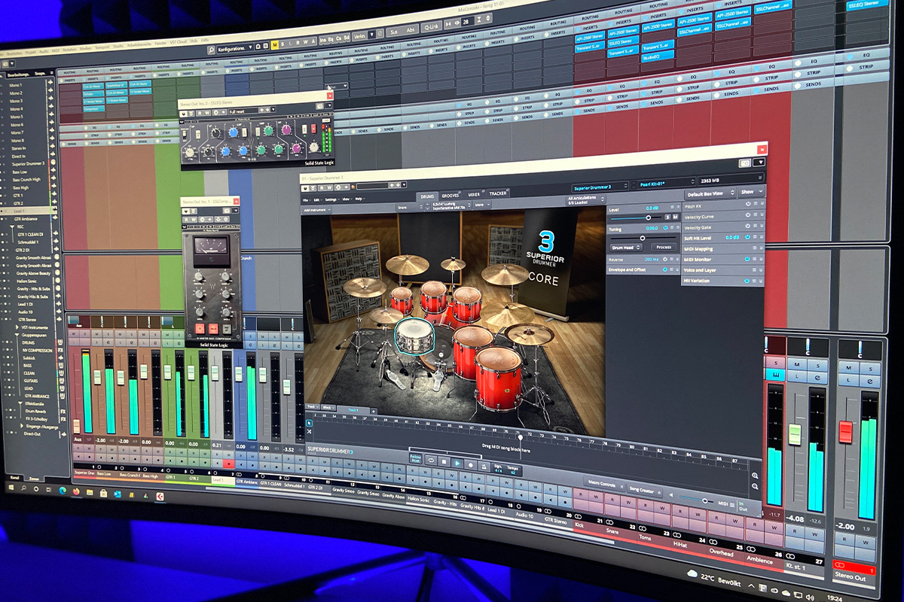Open the GROOVES tab
This screenshot has width=904, height=602.
click(450, 195)
